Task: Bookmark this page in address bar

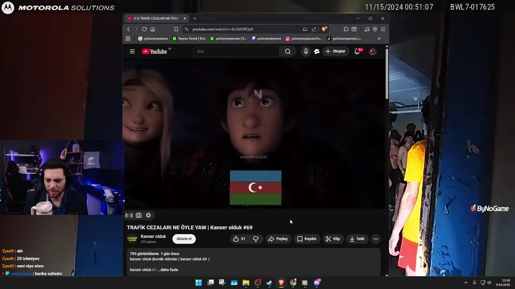Action: coord(176,29)
